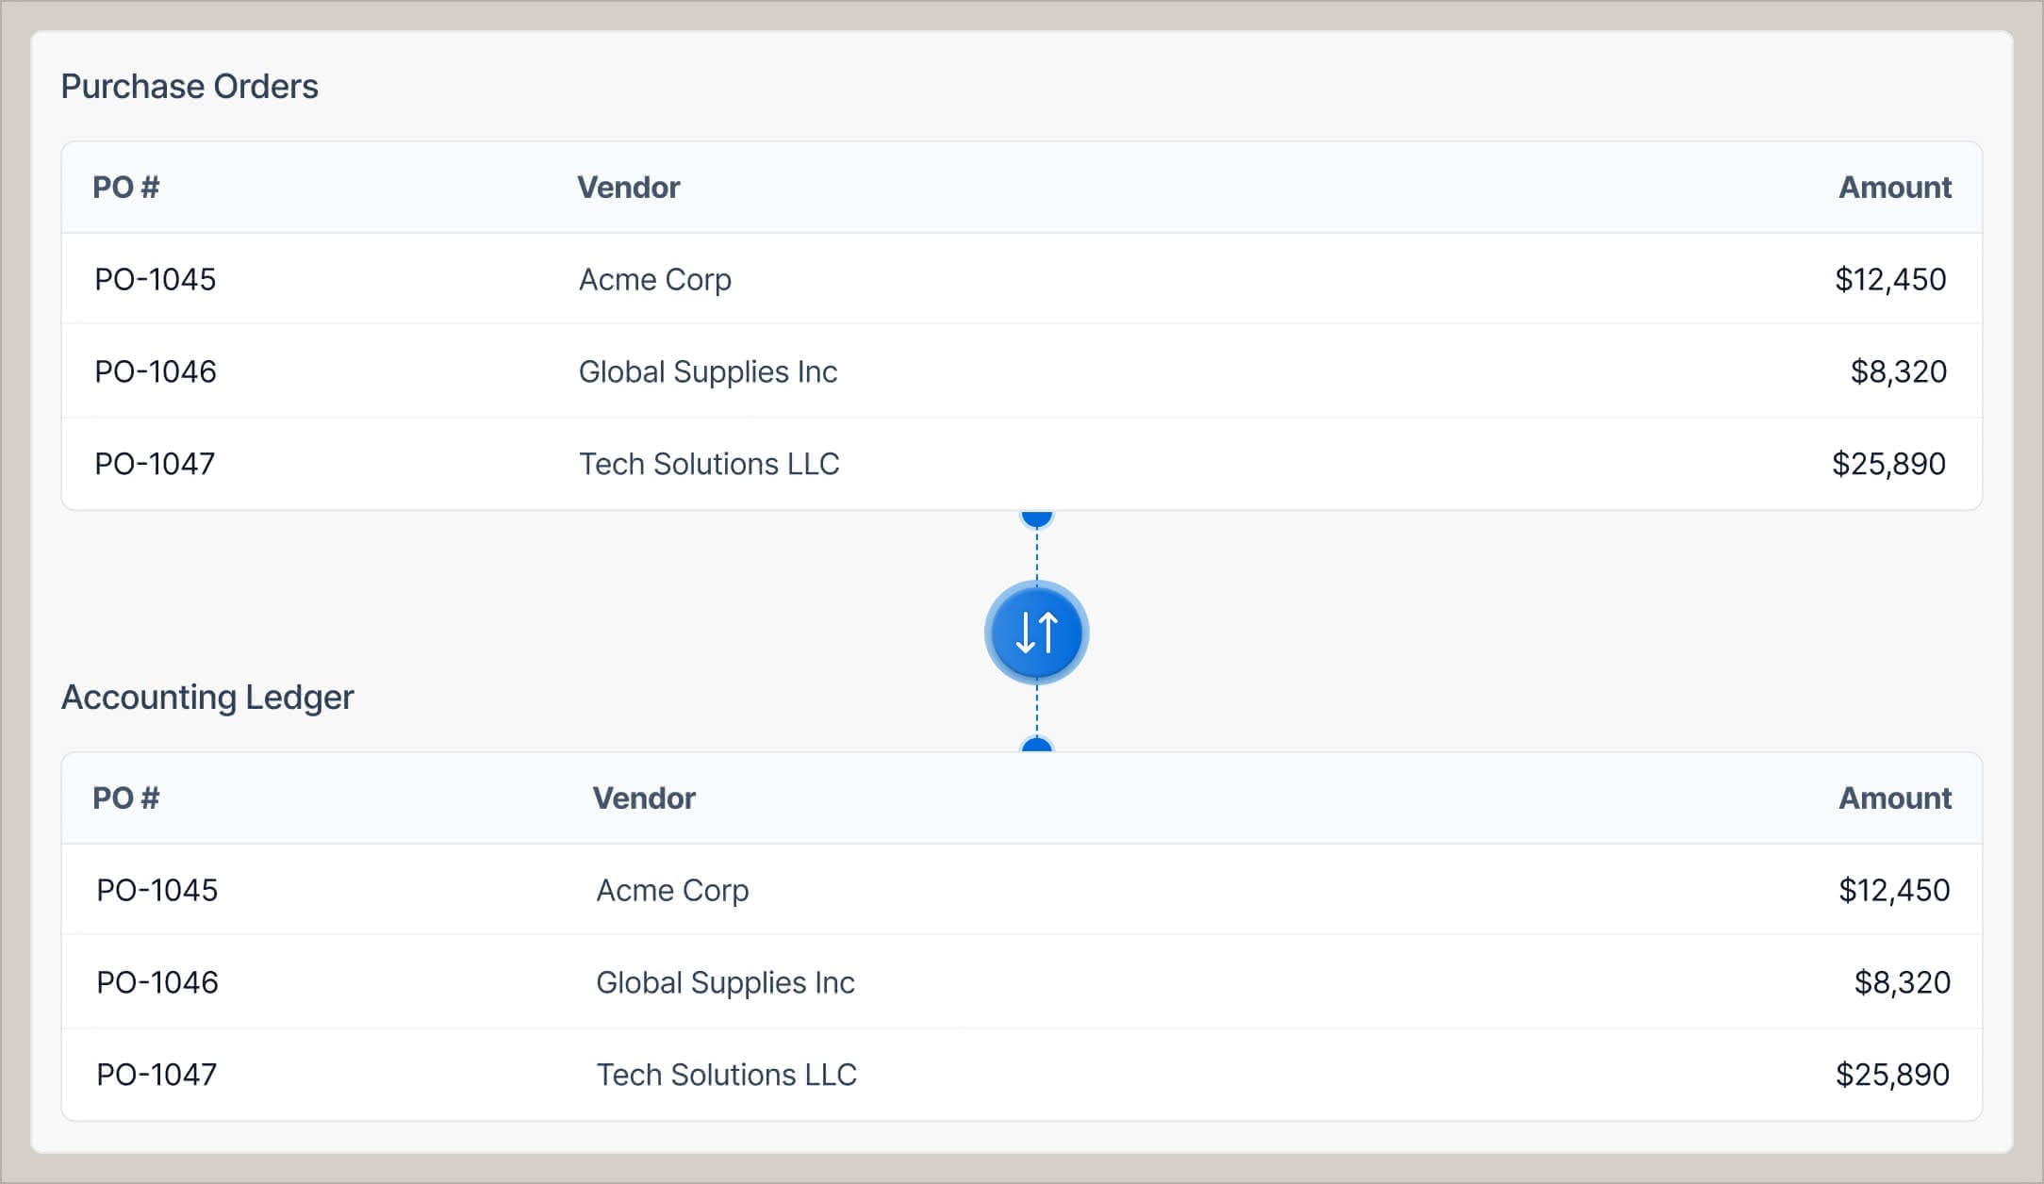Select Tech Solutions LLC in Accounting Ledger
Image resolution: width=2044 pixels, height=1184 pixels.
coord(727,1074)
